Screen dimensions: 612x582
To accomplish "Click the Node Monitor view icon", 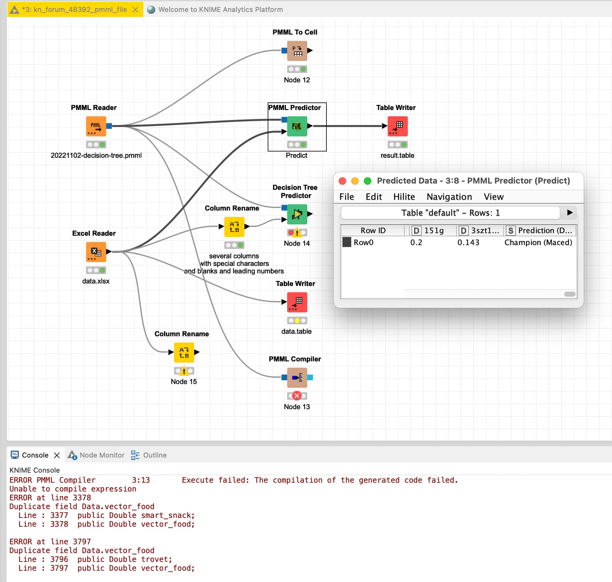I will [72, 455].
